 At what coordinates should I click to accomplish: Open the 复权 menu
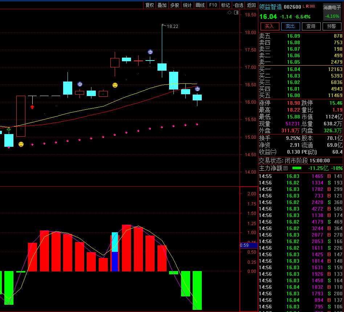[x=150, y=5]
